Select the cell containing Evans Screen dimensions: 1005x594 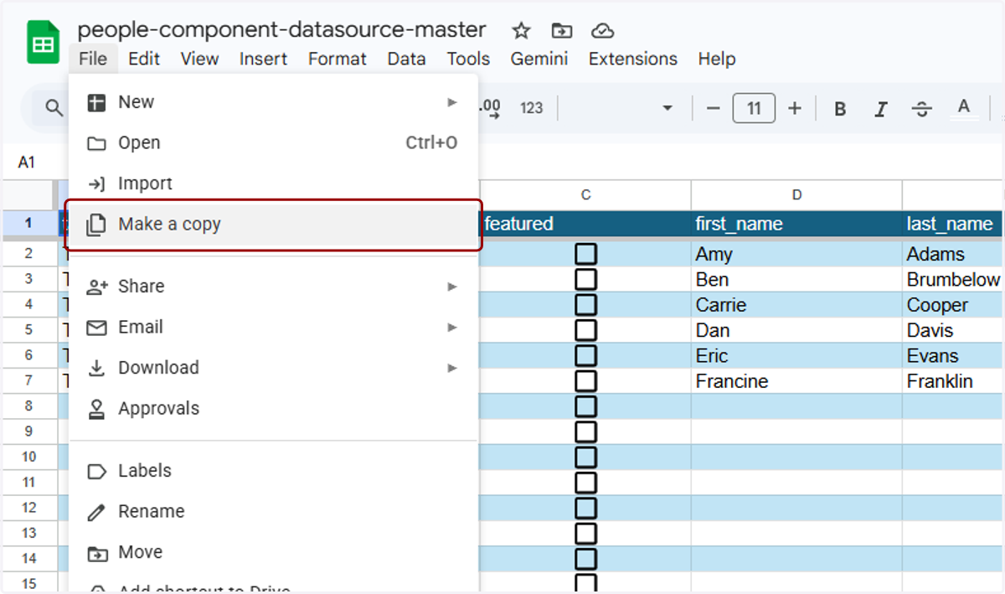pyautogui.click(x=953, y=355)
